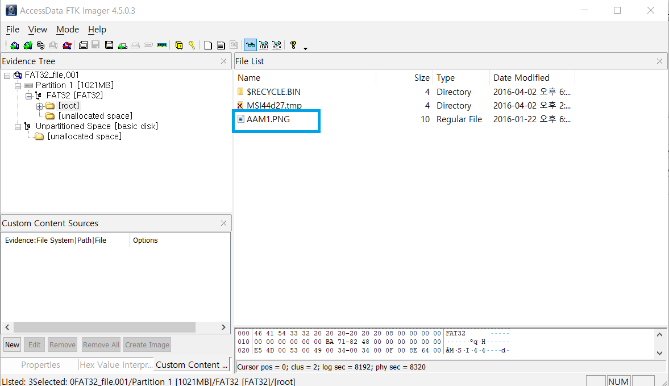The height and width of the screenshot is (386, 669).
Task: Toggle automatic file view glasses icon
Action: pos(250,45)
